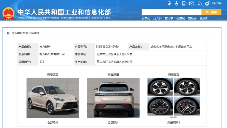Open the envelope mail icon

point(192,3)
